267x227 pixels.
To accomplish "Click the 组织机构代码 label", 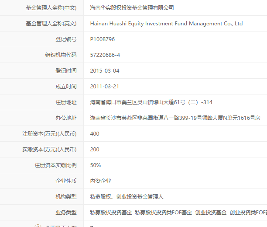I will click(x=61, y=55).
